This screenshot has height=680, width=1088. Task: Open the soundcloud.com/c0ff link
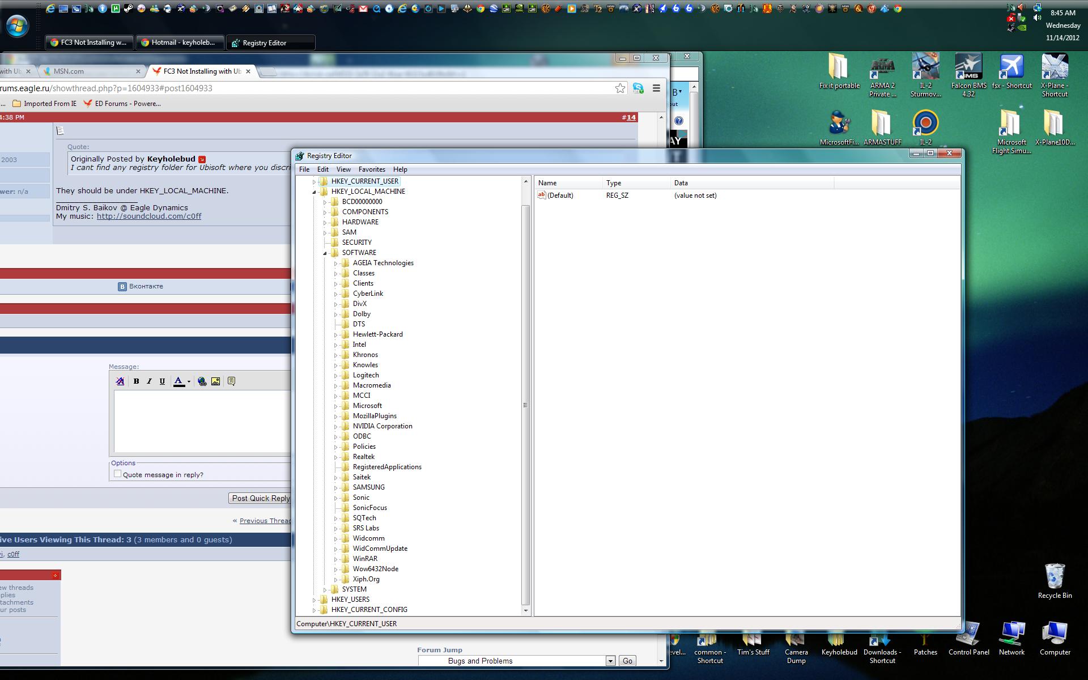pos(149,216)
